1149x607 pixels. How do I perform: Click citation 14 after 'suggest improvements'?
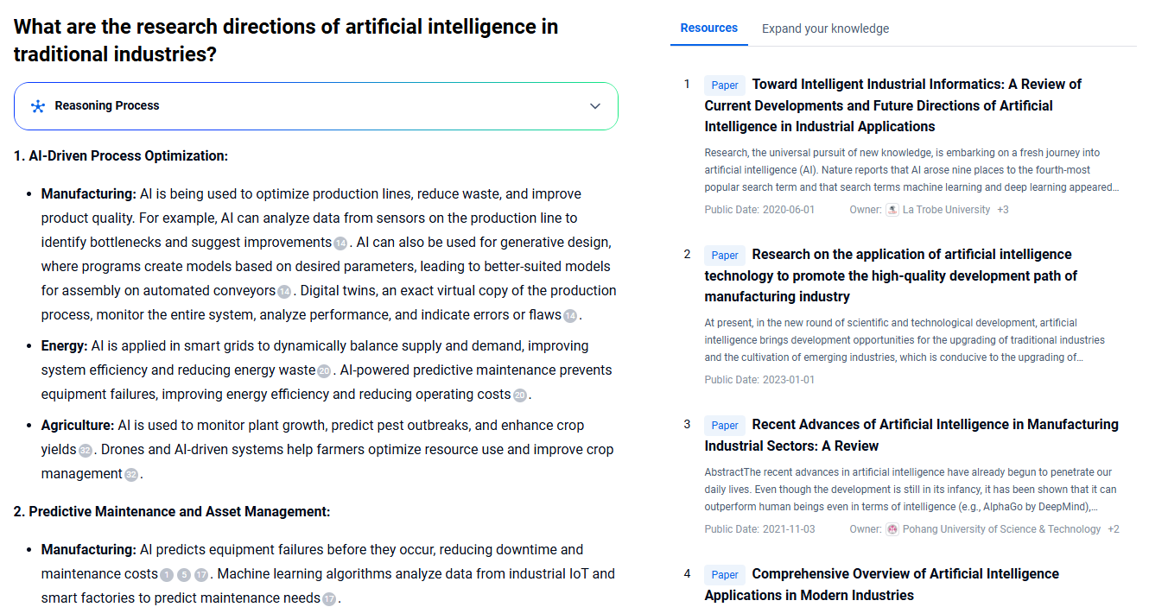coord(340,243)
